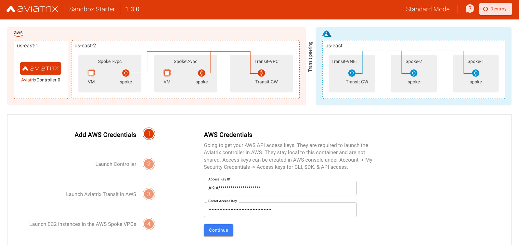Click the AviatrixController-0 label
The width and height of the screenshot is (519, 245).
[x=41, y=80]
